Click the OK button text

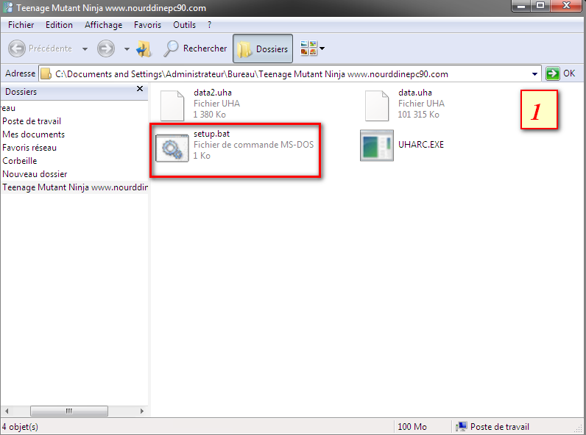(569, 73)
